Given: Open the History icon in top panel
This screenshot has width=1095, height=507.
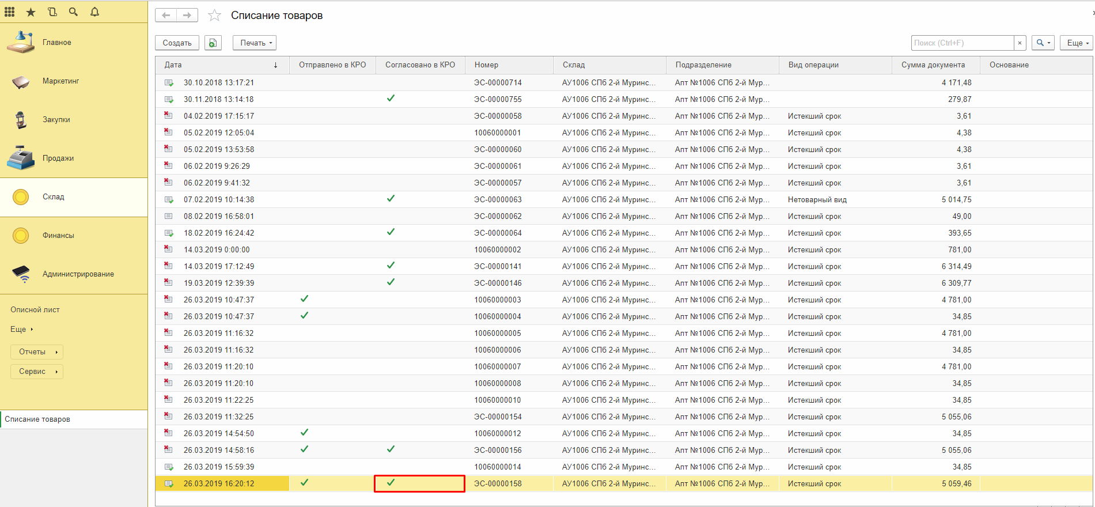Looking at the screenshot, I should click(x=52, y=12).
